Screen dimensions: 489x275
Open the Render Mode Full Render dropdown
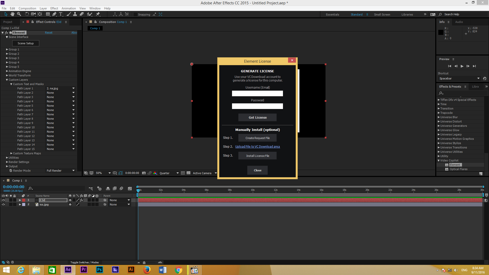click(x=61, y=171)
